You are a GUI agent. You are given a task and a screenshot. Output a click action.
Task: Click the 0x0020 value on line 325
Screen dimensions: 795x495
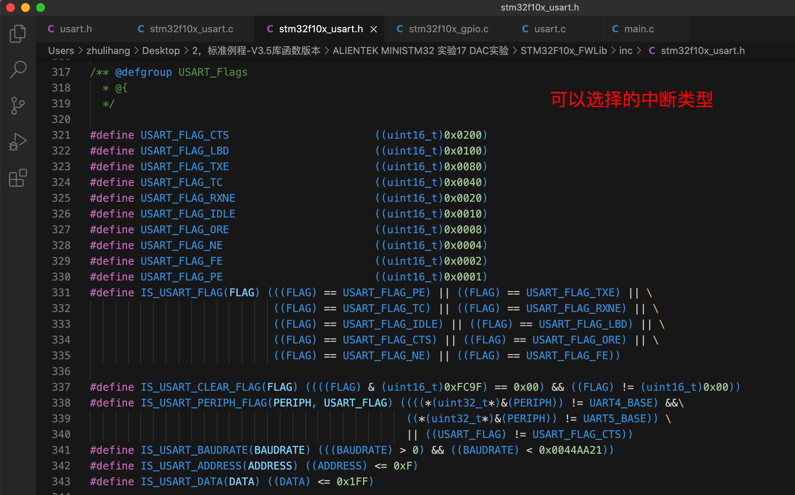(x=463, y=198)
